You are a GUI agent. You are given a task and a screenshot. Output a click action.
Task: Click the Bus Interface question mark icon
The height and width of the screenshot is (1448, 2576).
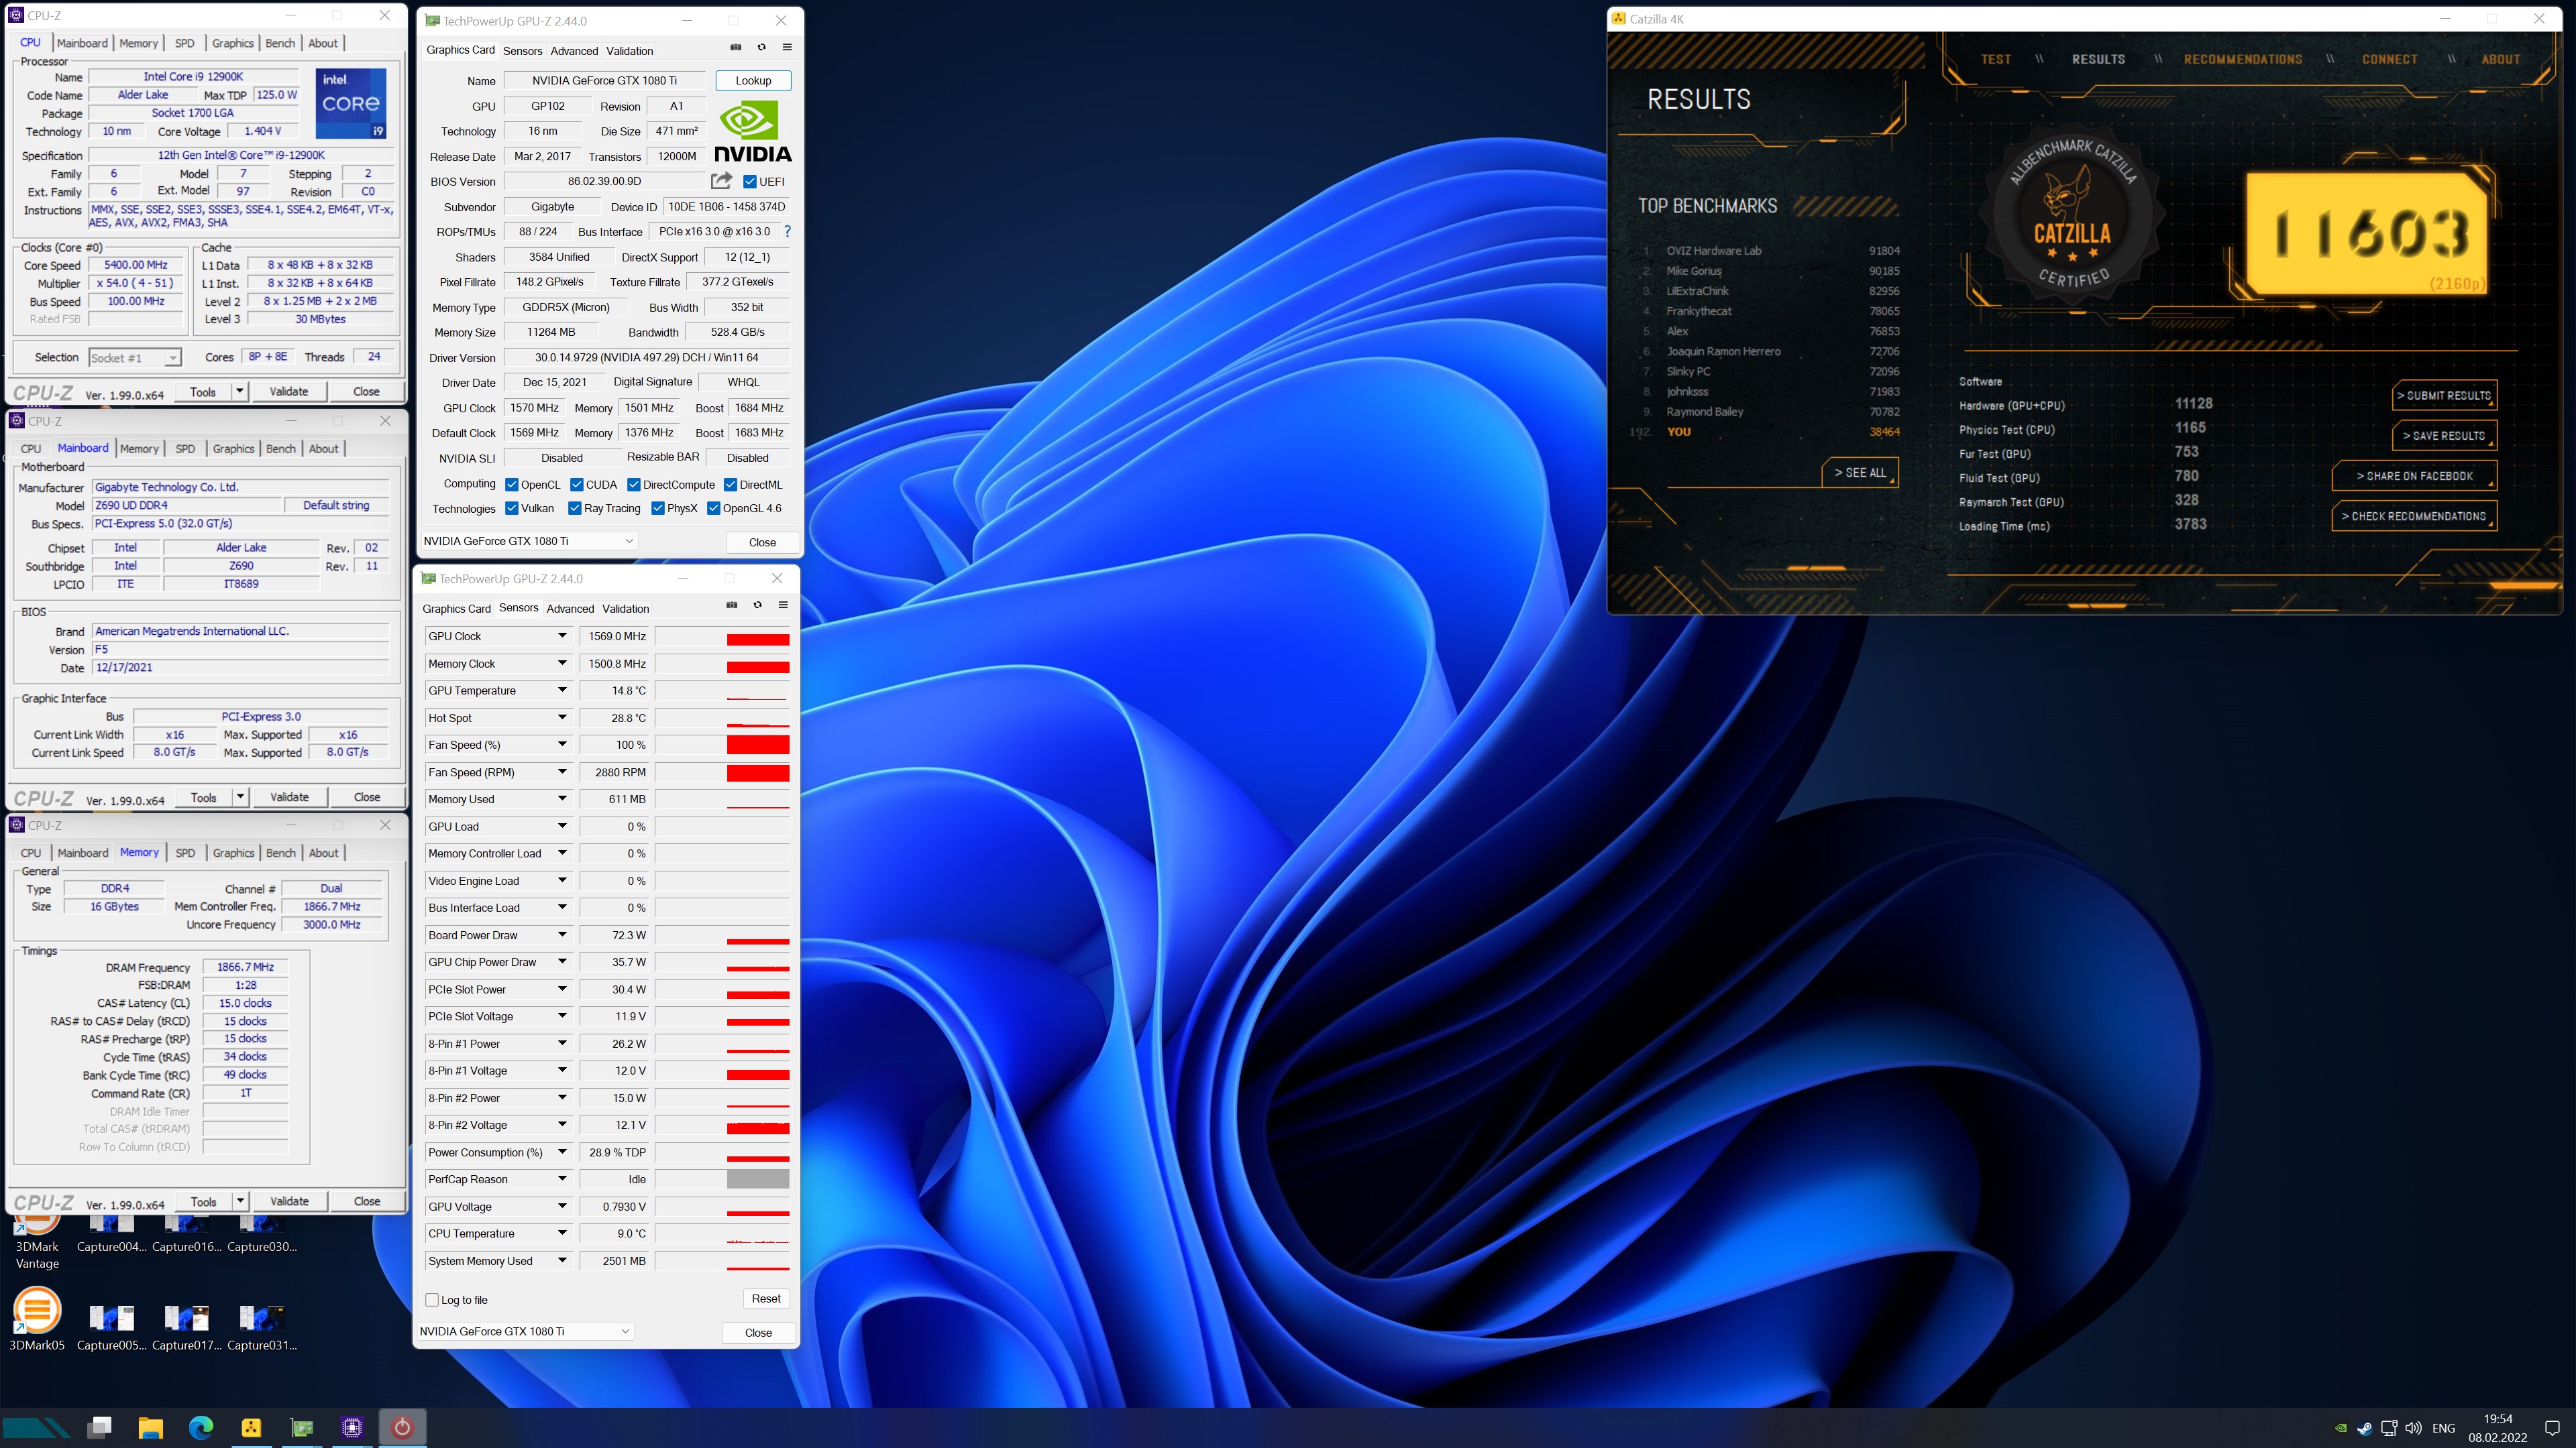(x=787, y=231)
